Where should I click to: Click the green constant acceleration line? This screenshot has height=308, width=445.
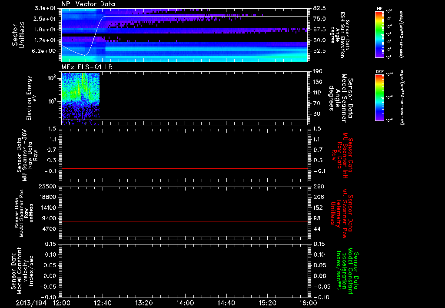point(184,276)
